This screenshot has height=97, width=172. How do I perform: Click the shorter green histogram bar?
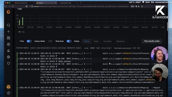(20, 22)
